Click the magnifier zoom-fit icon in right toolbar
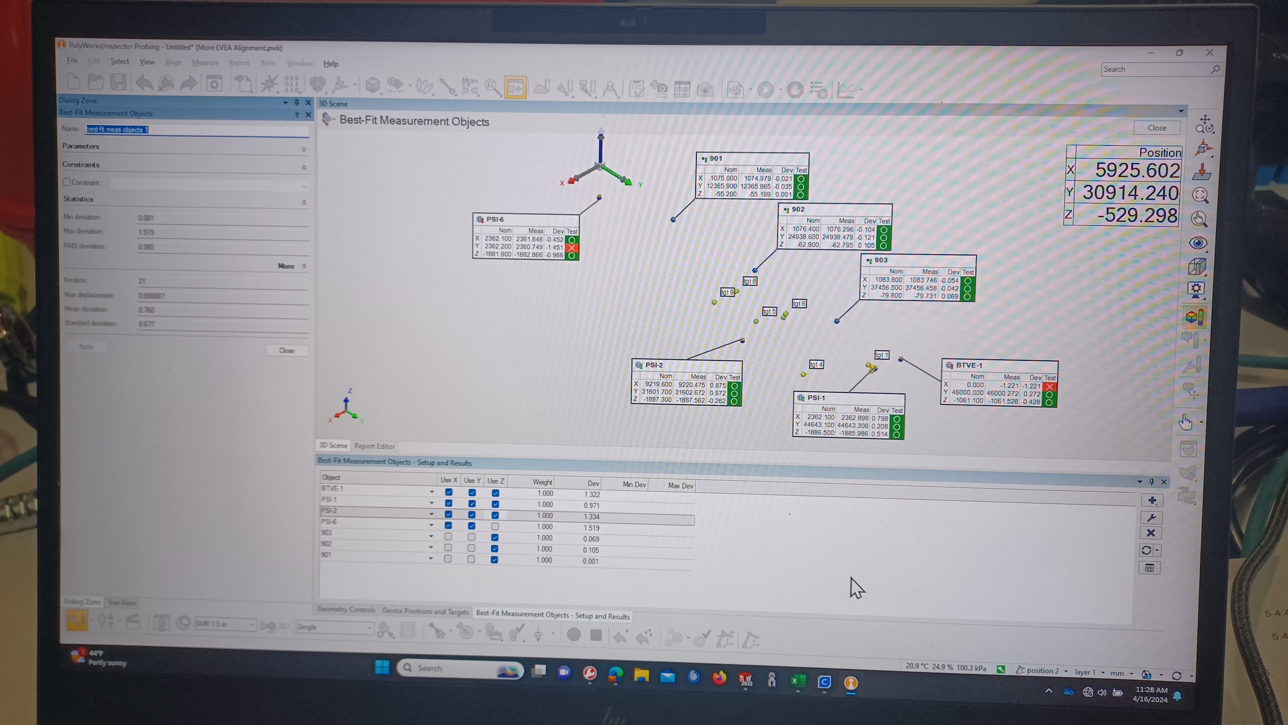The image size is (1288, 725). pyautogui.click(x=1200, y=195)
